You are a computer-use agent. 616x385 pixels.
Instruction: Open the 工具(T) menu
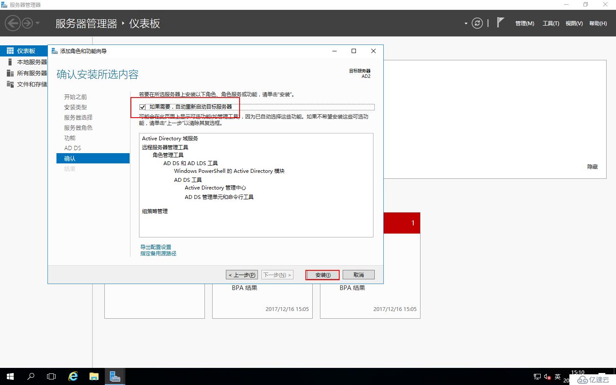pyautogui.click(x=551, y=24)
